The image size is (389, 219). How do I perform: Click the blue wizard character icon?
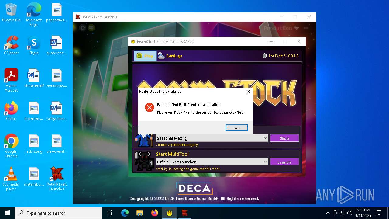coord(144,140)
